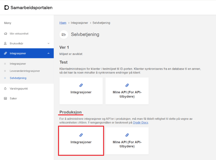Click the Integrasjoner breadcrumb
This screenshot has height=160, width=216.
click(x=79, y=23)
